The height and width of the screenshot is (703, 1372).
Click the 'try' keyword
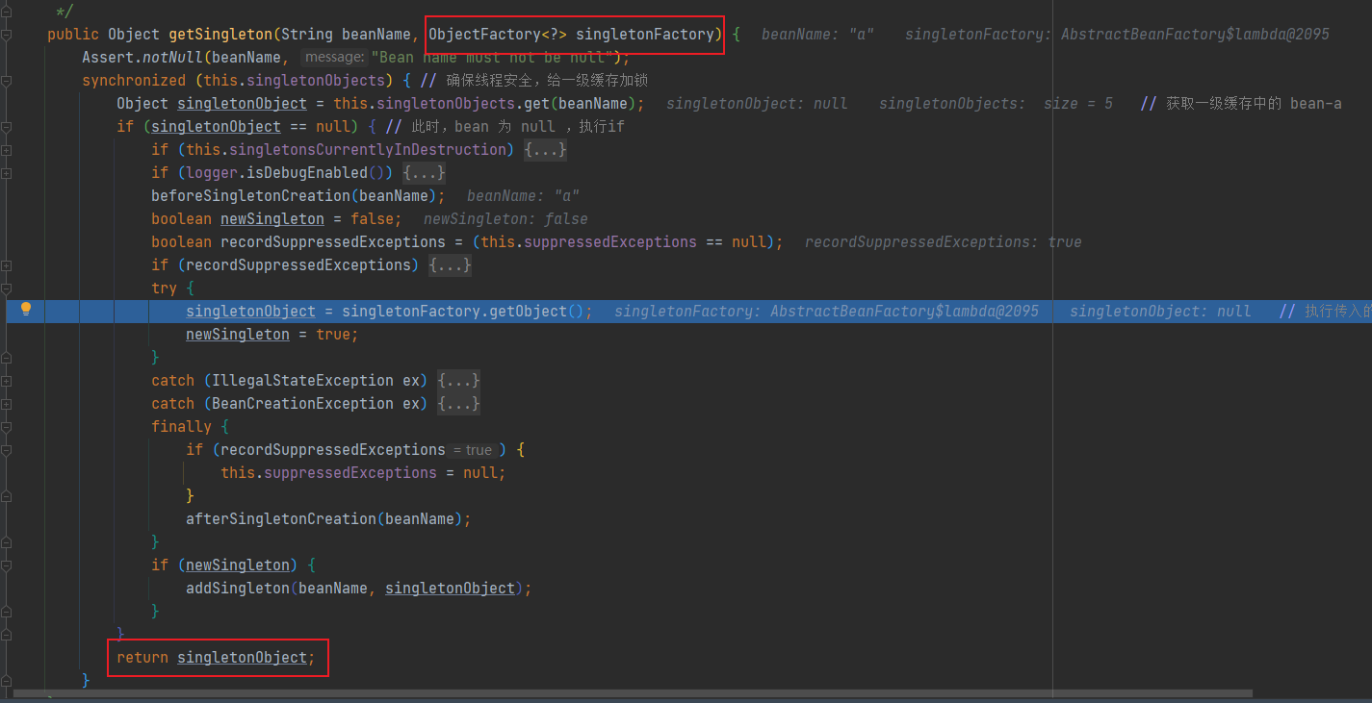pos(164,289)
